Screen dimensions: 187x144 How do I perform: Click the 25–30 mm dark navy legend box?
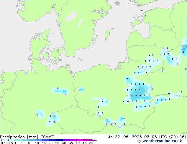[60, 140]
